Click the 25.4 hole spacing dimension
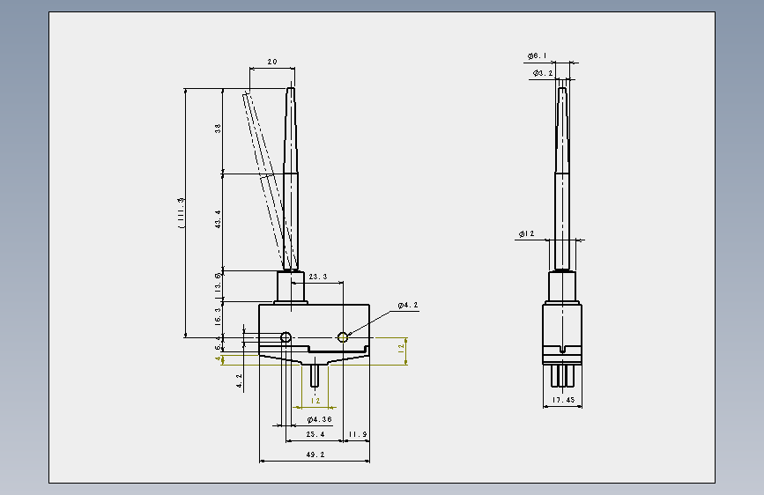 tap(315, 434)
